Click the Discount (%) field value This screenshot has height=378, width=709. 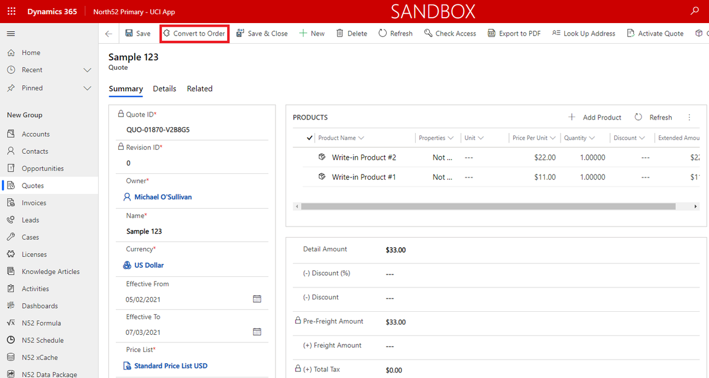point(390,274)
